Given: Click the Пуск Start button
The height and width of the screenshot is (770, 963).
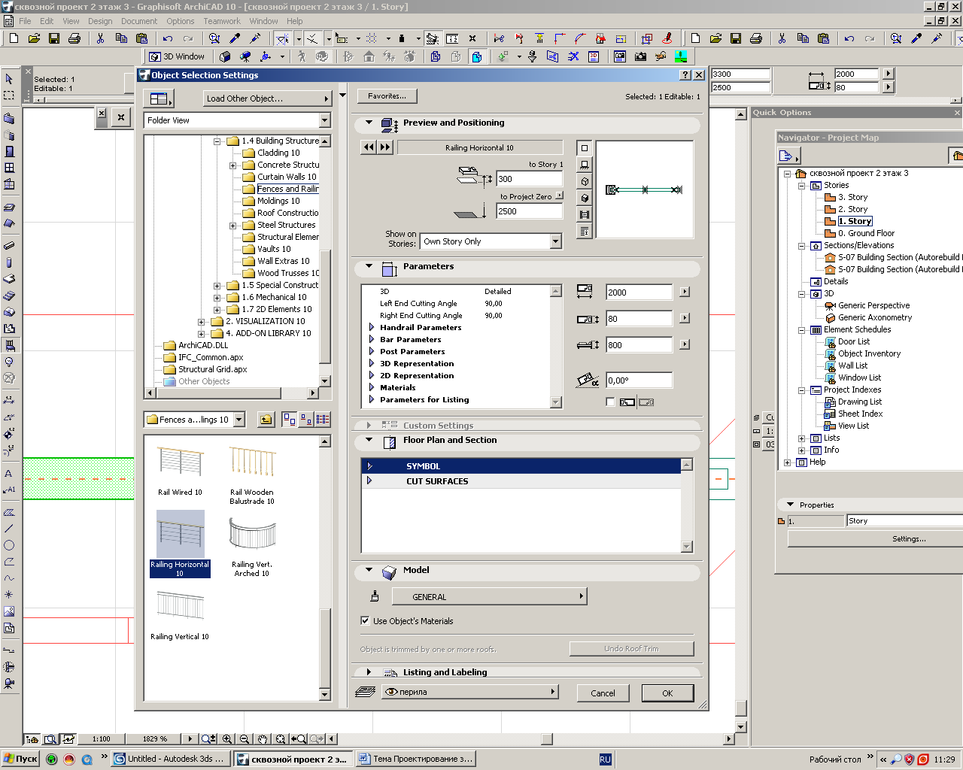Looking at the screenshot, I should [20, 759].
